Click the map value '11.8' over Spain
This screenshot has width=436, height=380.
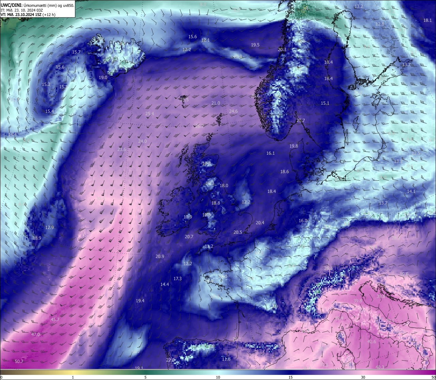(226, 359)
